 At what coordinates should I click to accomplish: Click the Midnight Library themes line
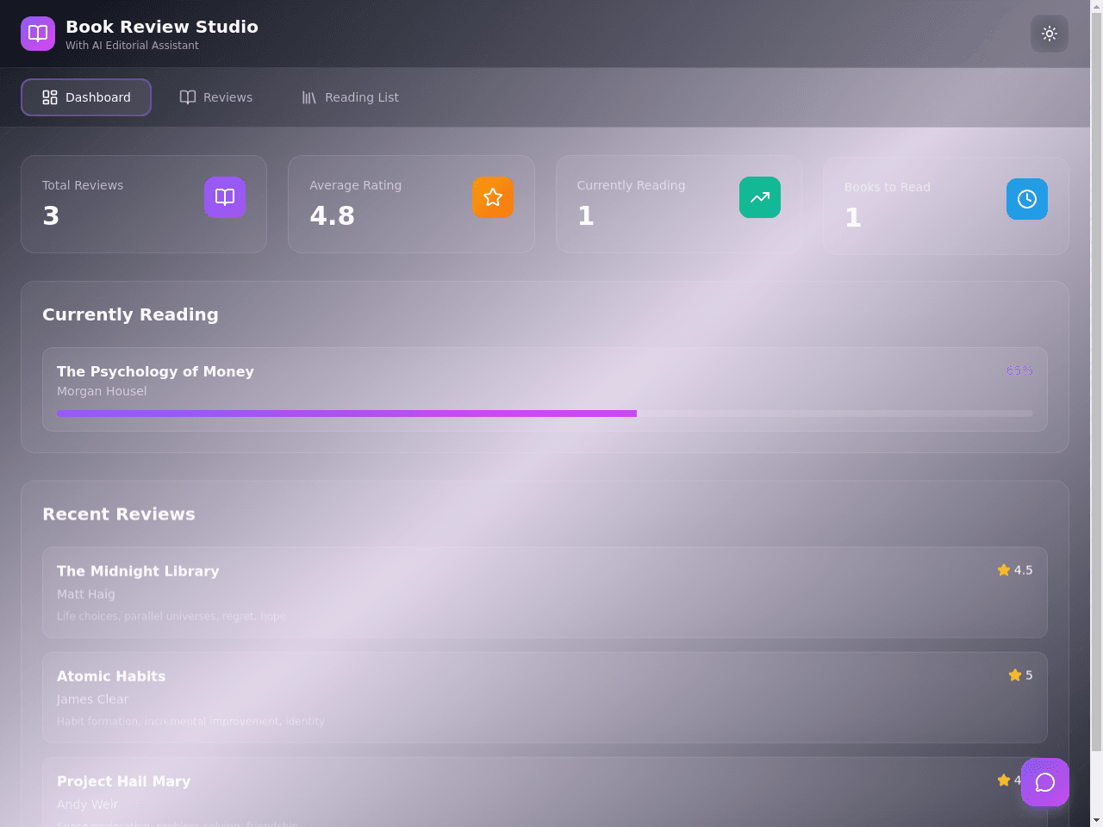point(171,616)
